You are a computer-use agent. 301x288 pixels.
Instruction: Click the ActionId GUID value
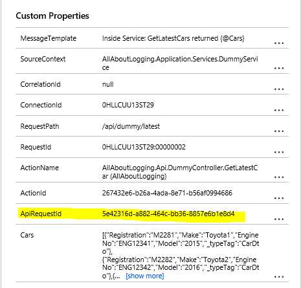click(x=167, y=193)
